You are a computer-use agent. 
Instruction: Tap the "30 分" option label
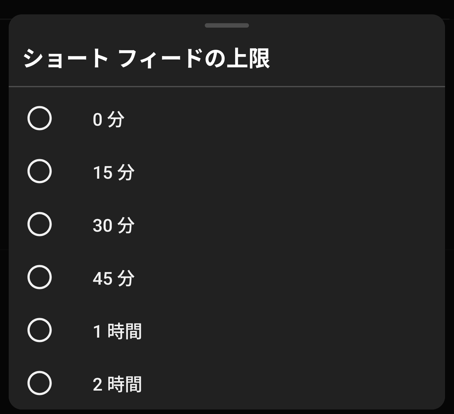click(x=113, y=226)
